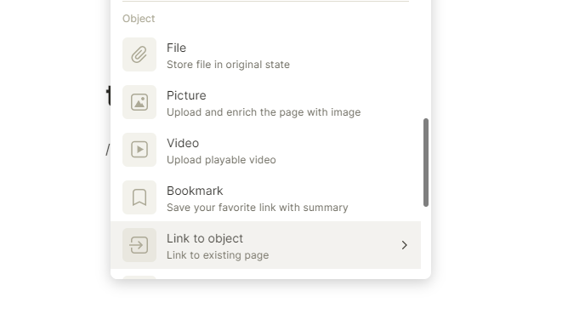Click the 'Upload playable video' description
This screenshot has height=331, width=585.
pyautogui.click(x=221, y=160)
